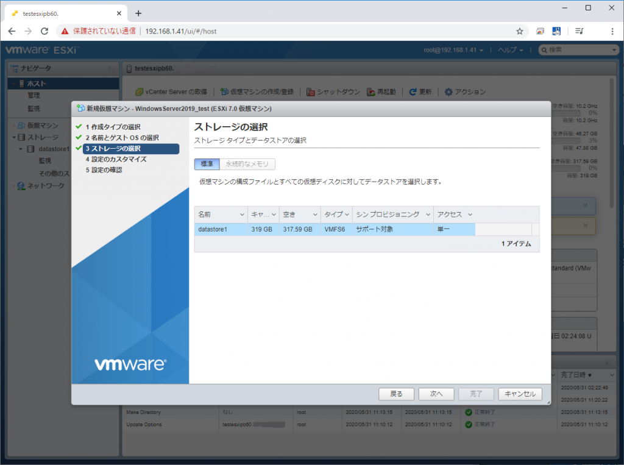This screenshot has height=465, width=624.
Task: Open the タイプ column dropdown arrow
Action: [347, 215]
